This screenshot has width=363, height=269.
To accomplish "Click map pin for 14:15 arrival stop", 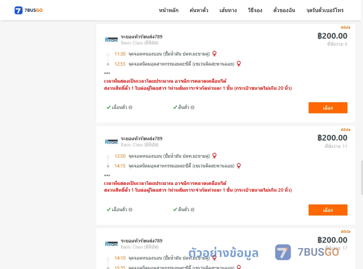I will pos(239,166).
